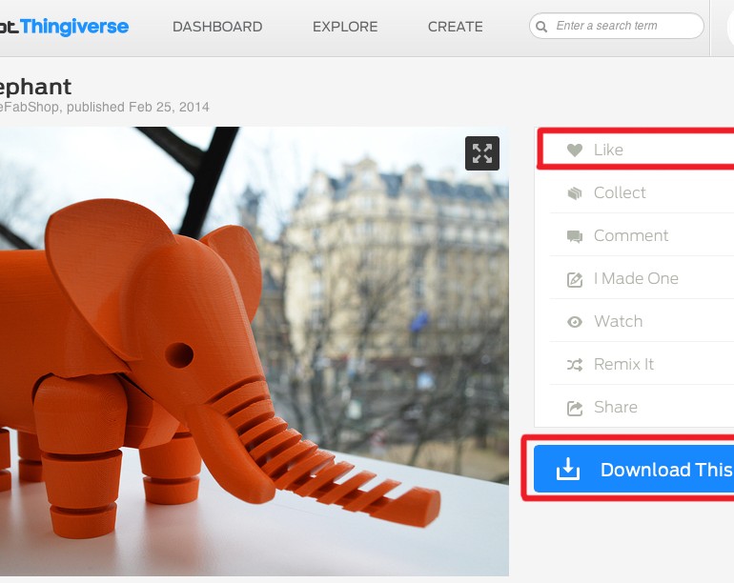This screenshot has width=734, height=583.
Task: Click the heart icon next to Like
Action: point(575,150)
